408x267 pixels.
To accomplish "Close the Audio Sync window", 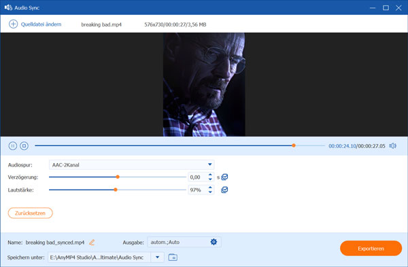I will pyautogui.click(x=398, y=7).
